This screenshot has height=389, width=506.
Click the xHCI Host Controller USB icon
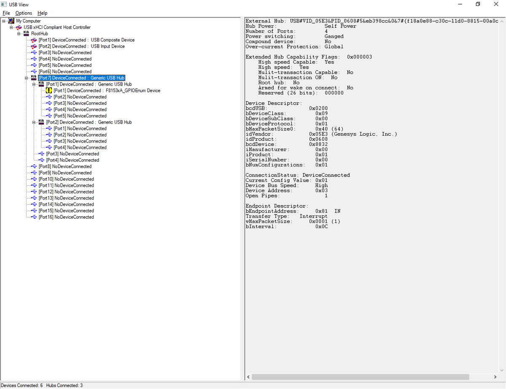(x=19, y=27)
